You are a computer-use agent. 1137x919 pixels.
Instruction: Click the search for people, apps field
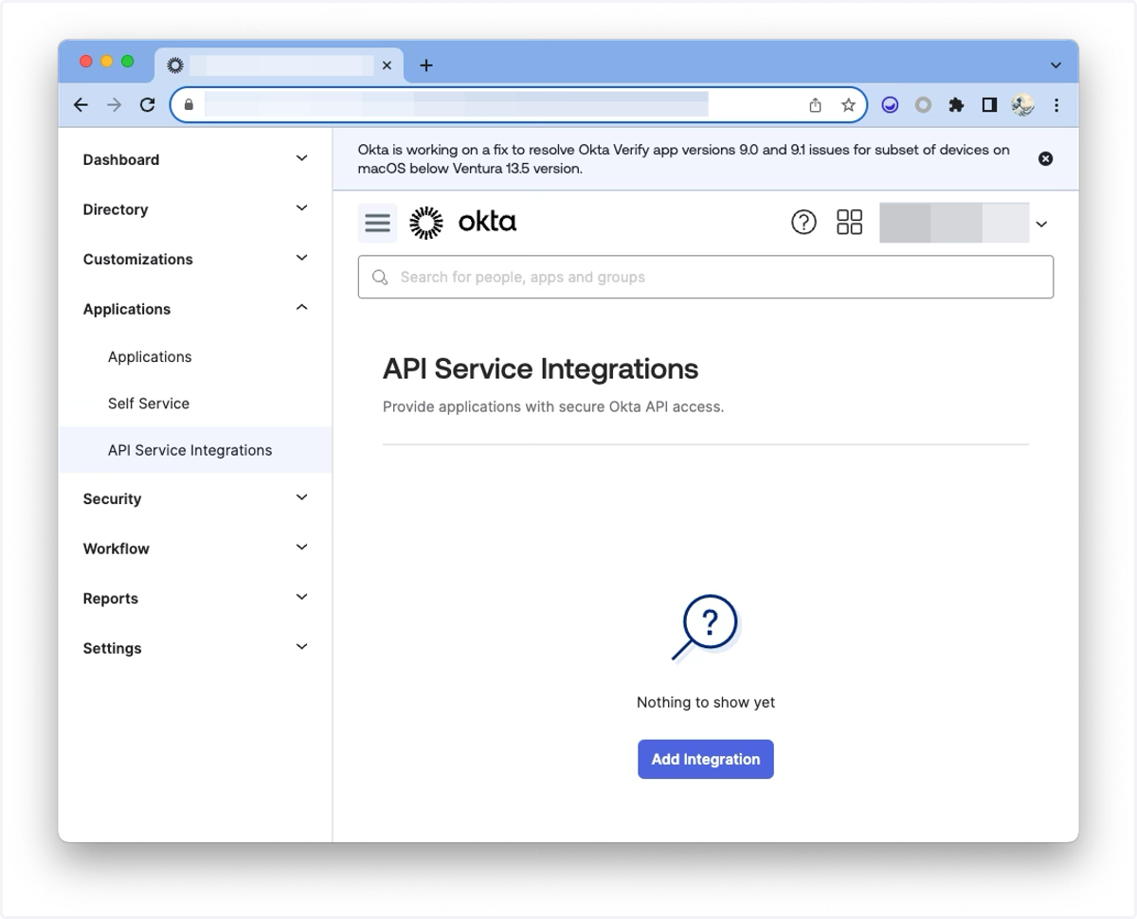pos(706,278)
